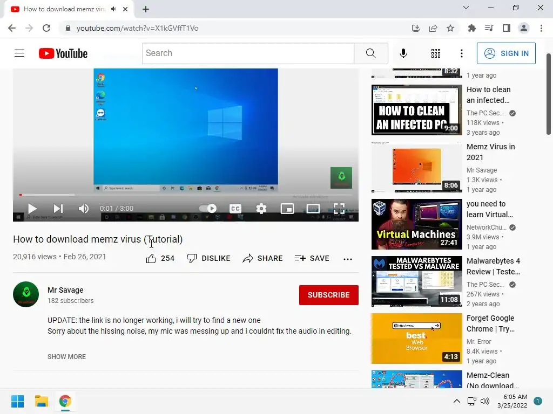Open the taskbar clock and date
Screen dimensions: 553x414
512,401
